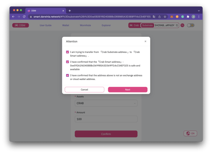
Task: Click the translate page icon
Action: point(154,17)
